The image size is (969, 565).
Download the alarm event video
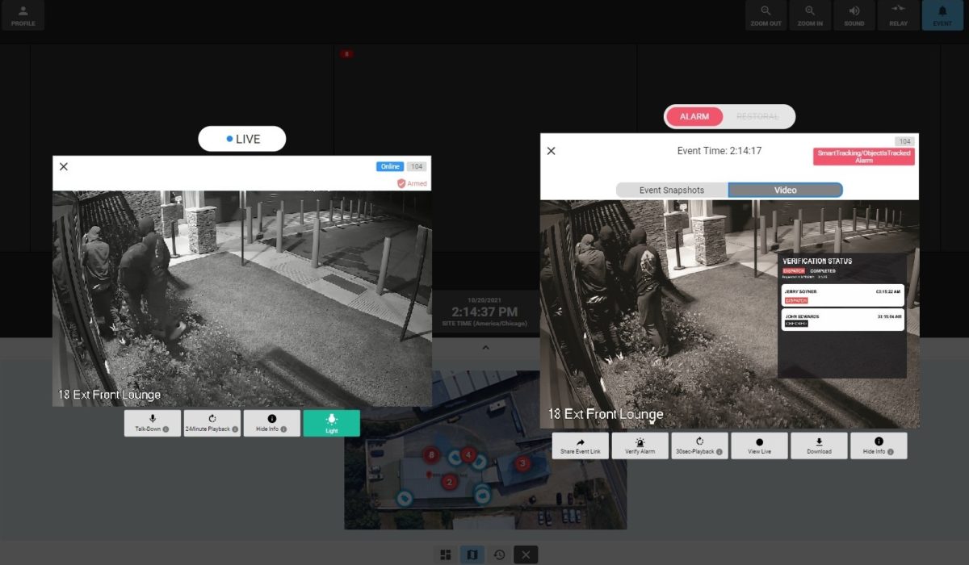[x=819, y=445]
